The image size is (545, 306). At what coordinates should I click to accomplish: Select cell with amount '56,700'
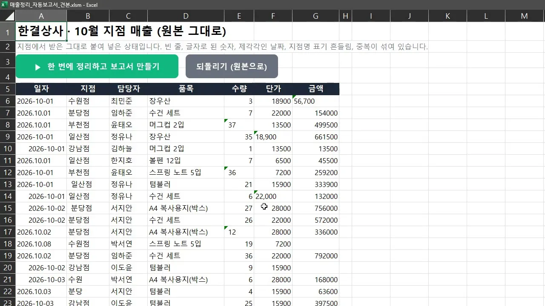(x=316, y=101)
